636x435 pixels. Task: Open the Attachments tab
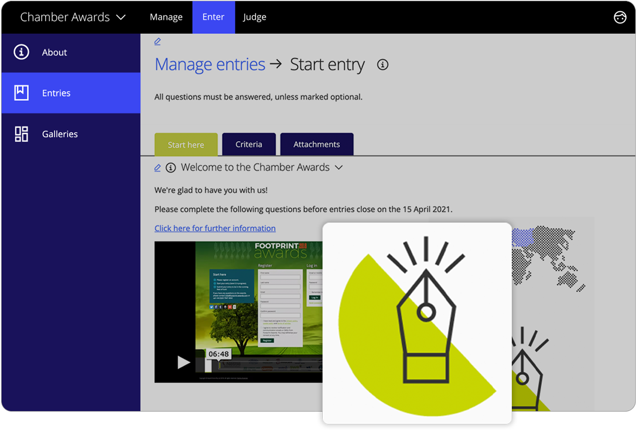pos(317,144)
